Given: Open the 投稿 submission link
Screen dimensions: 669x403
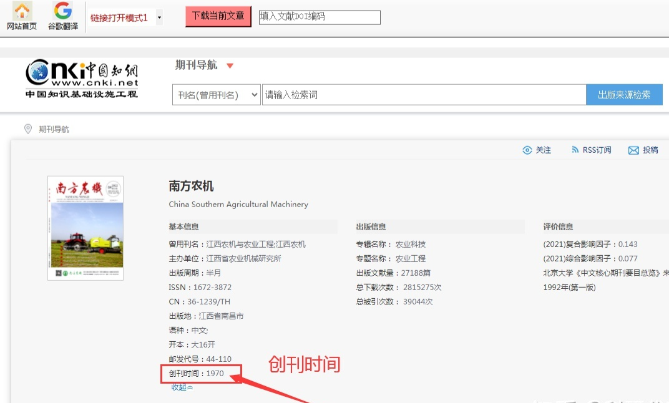Looking at the screenshot, I should click(x=650, y=150).
